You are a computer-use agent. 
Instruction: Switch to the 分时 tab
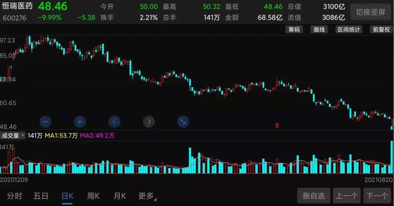(x=15, y=196)
